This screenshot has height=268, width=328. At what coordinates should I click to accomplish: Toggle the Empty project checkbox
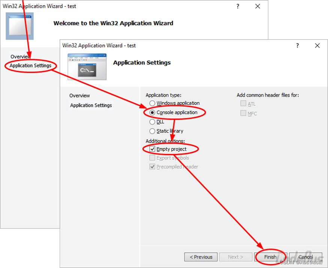pyautogui.click(x=152, y=149)
